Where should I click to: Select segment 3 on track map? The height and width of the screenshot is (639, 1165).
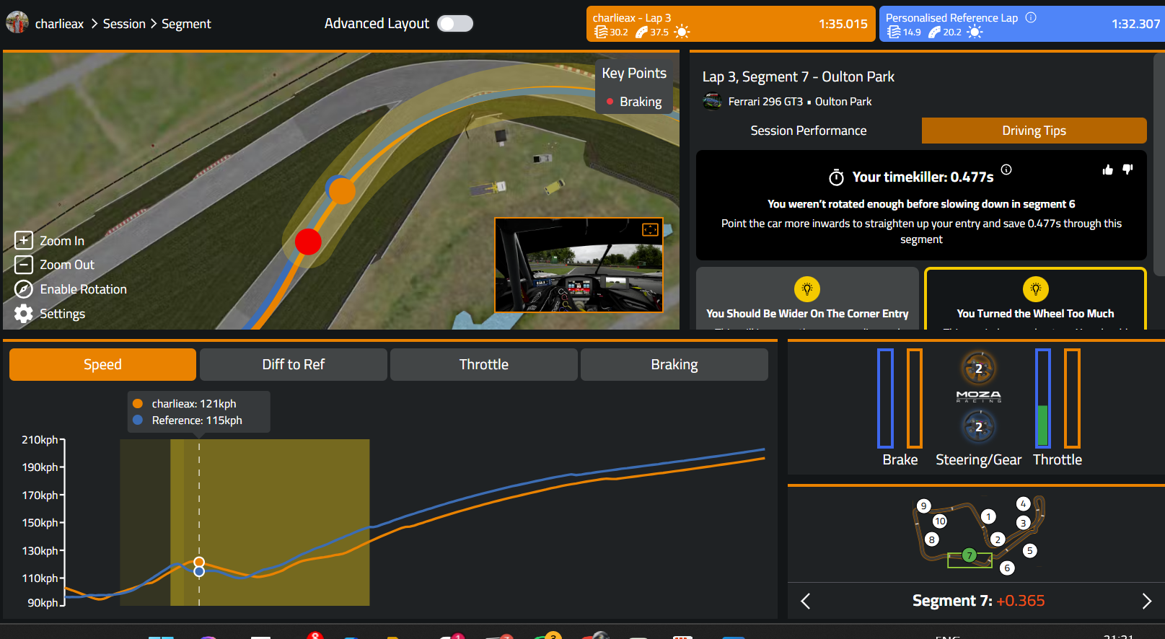click(x=1023, y=523)
